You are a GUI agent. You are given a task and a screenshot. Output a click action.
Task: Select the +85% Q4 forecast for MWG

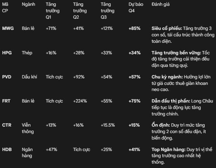tap(134, 28)
